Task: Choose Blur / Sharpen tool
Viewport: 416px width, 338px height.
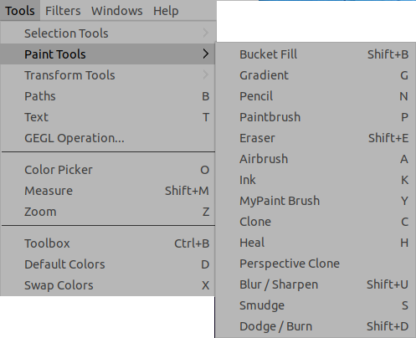Action: [x=316, y=284]
